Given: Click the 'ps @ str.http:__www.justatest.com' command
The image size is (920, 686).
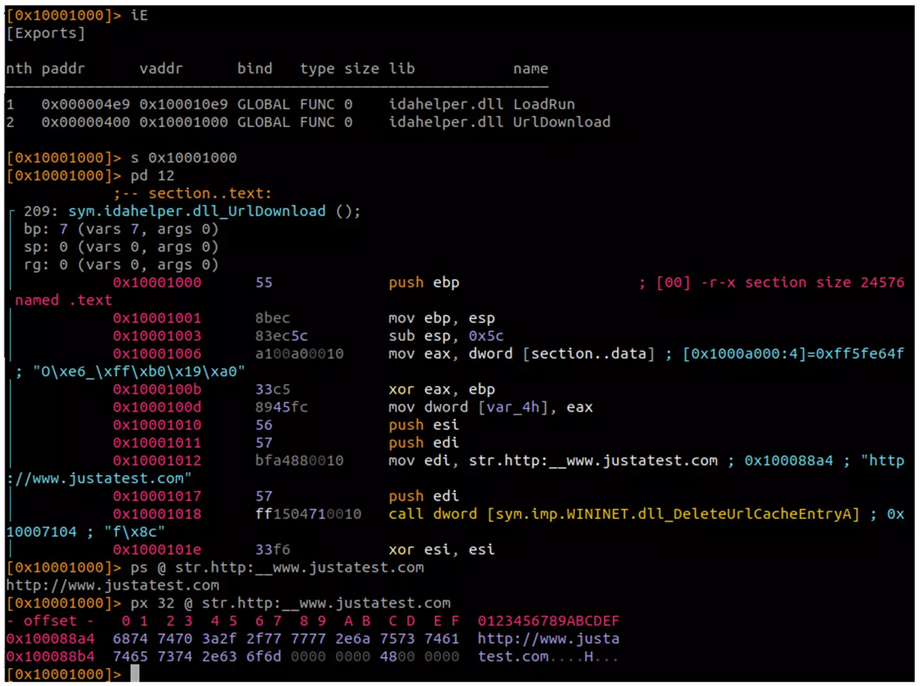Looking at the screenshot, I should [x=277, y=568].
